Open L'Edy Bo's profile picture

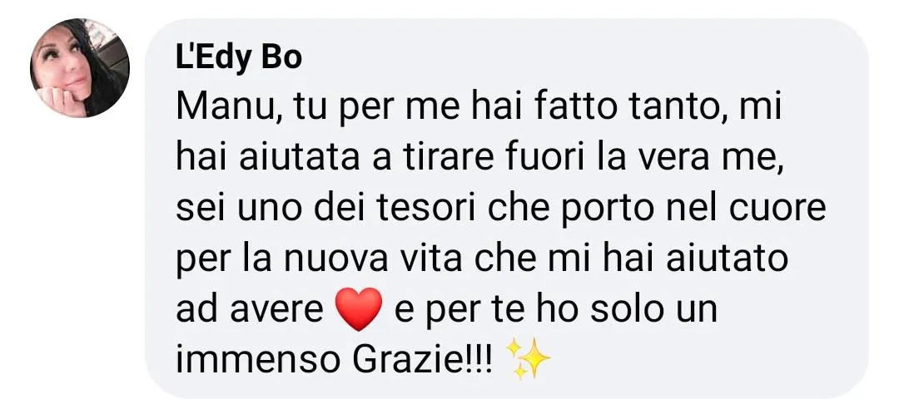[x=80, y=68]
